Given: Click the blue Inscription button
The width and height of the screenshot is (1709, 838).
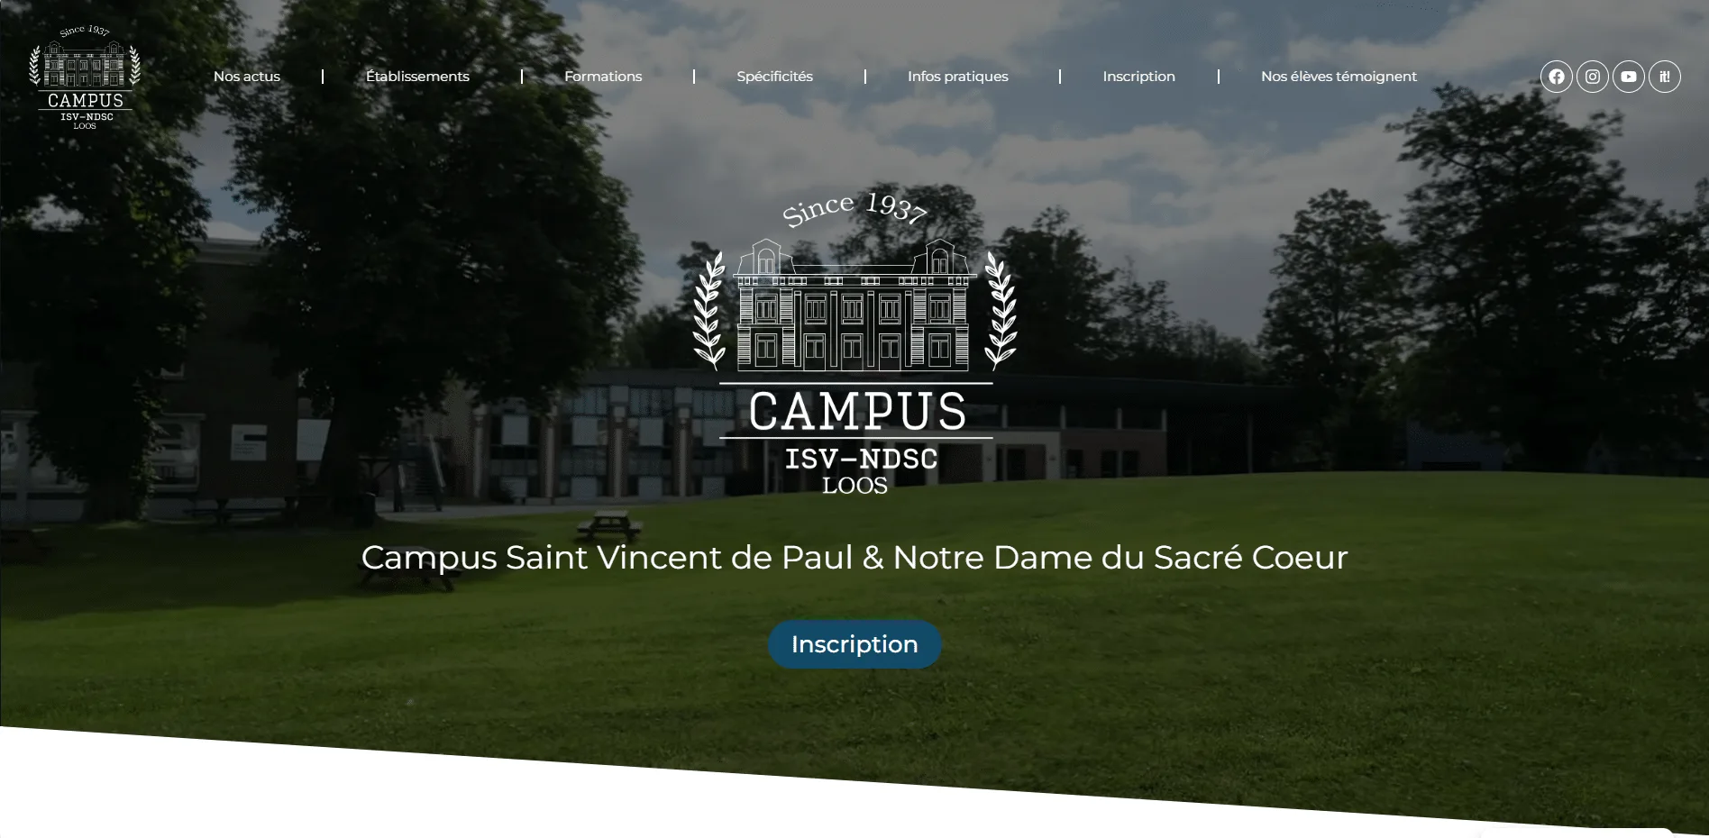Looking at the screenshot, I should coord(854,644).
